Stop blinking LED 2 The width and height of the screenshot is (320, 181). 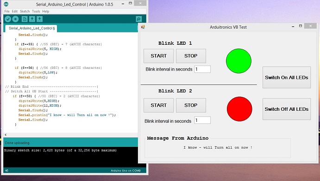click(x=191, y=105)
